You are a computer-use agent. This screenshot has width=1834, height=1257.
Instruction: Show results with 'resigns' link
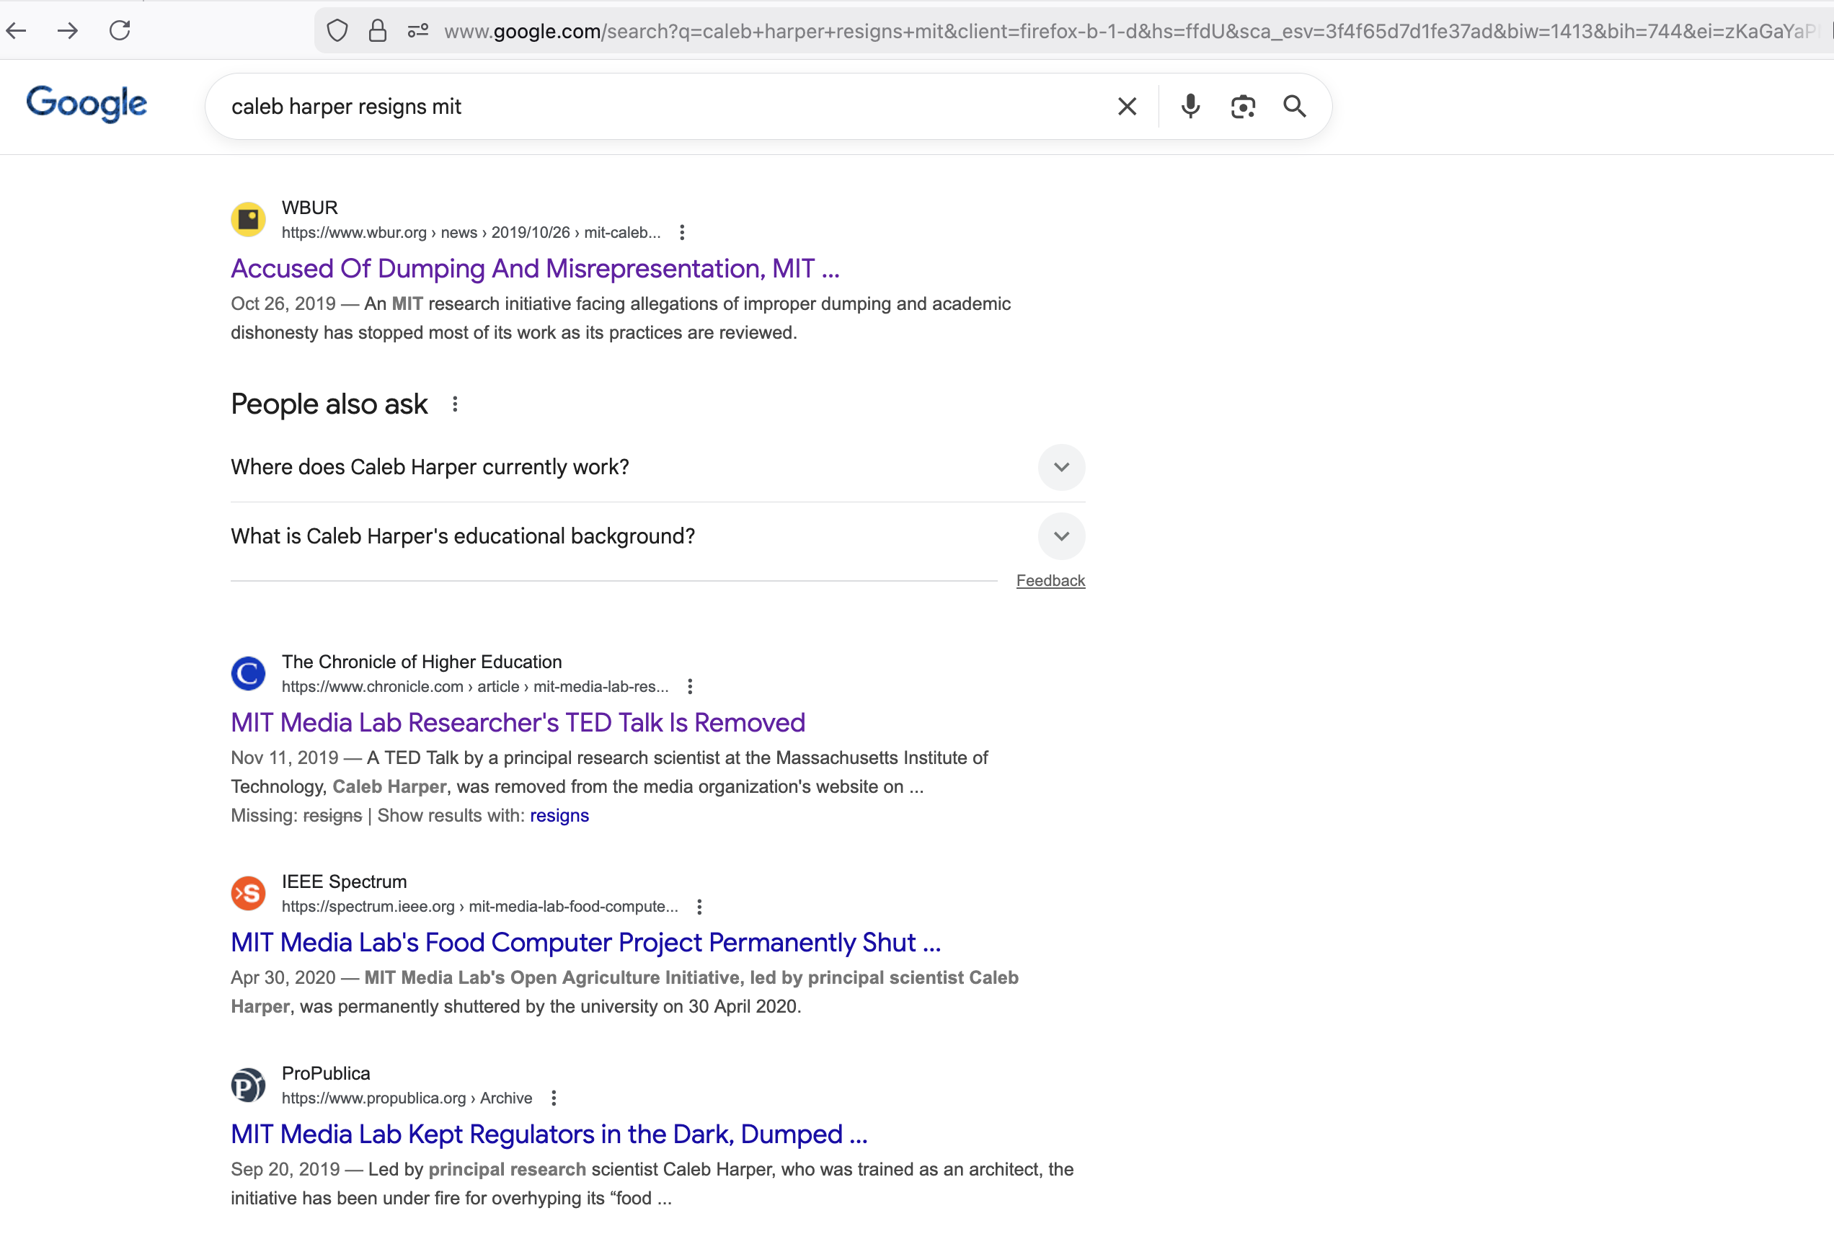pos(559,816)
